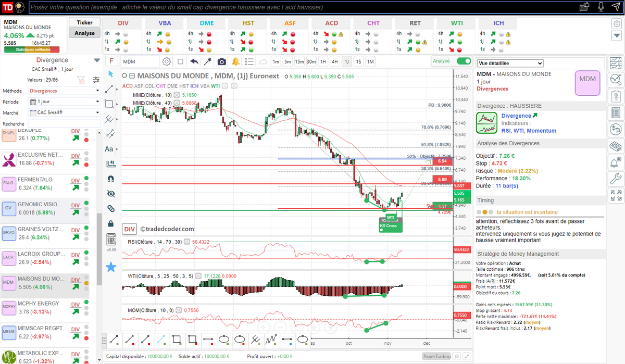Click the PaperTrading button
This screenshot has width=625, height=364.
[436, 357]
